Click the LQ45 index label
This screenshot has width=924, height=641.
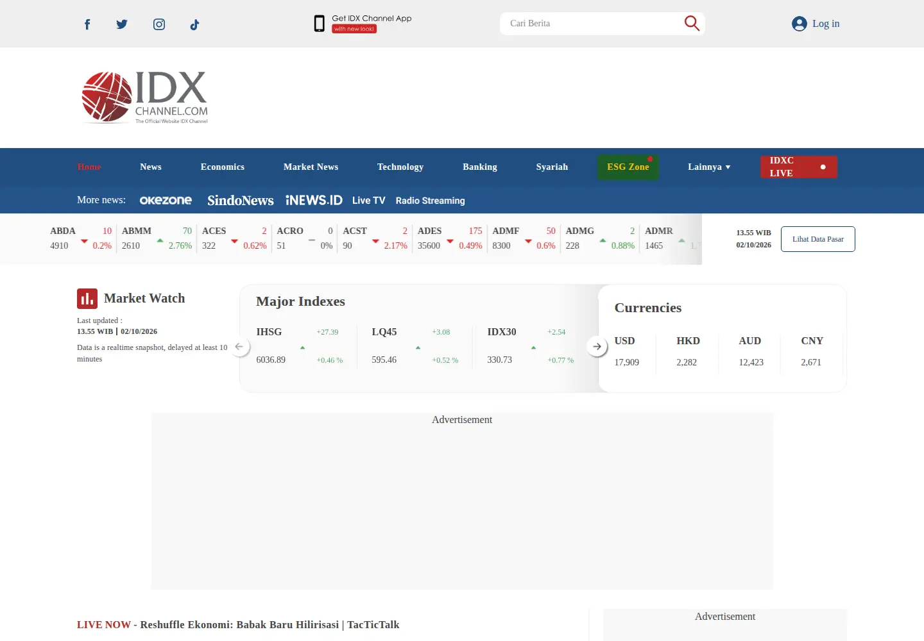[x=384, y=332]
